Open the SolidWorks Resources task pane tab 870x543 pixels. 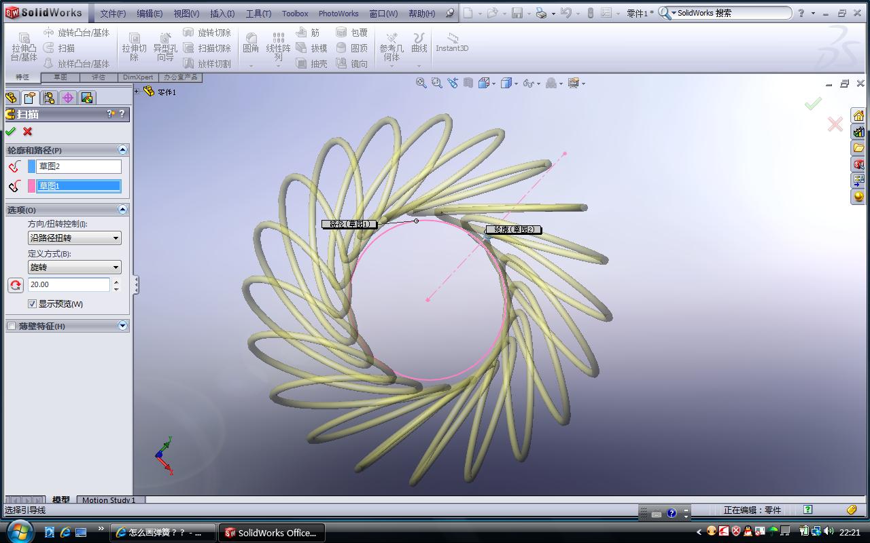click(x=859, y=115)
